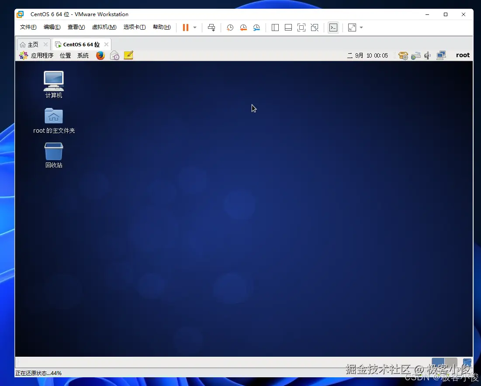The width and height of the screenshot is (481, 386).
Task: Click the keyboard globe tray icon
Action: click(415, 55)
